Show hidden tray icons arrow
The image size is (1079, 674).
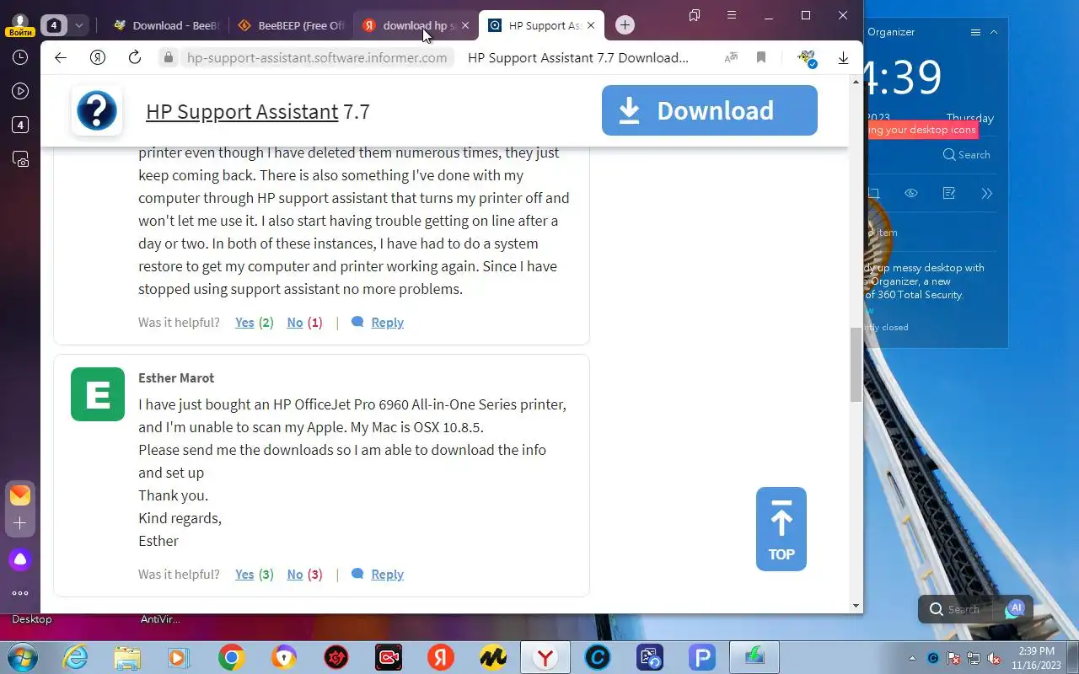(912, 658)
